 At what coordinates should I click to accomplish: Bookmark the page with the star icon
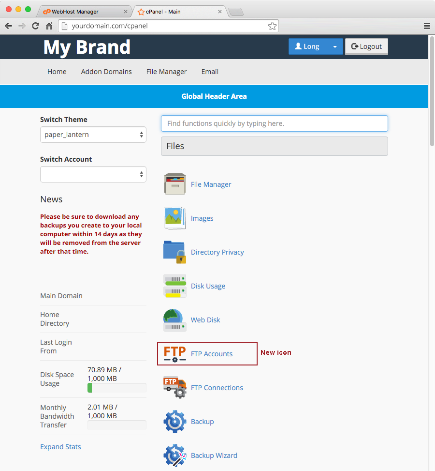[x=272, y=26]
